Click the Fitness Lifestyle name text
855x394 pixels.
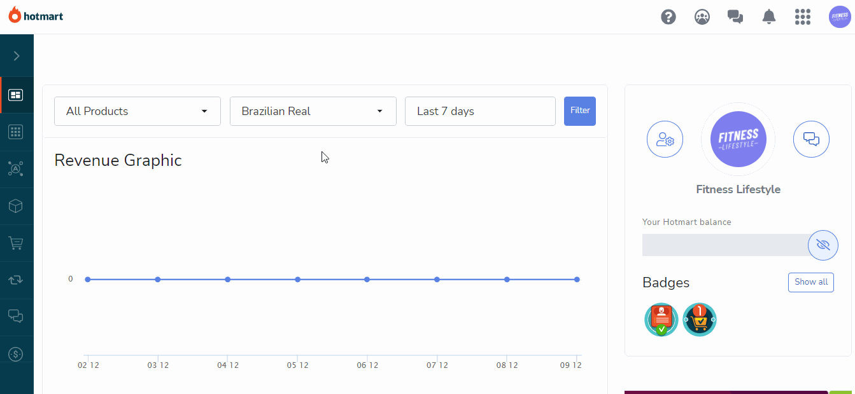[738, 189]
